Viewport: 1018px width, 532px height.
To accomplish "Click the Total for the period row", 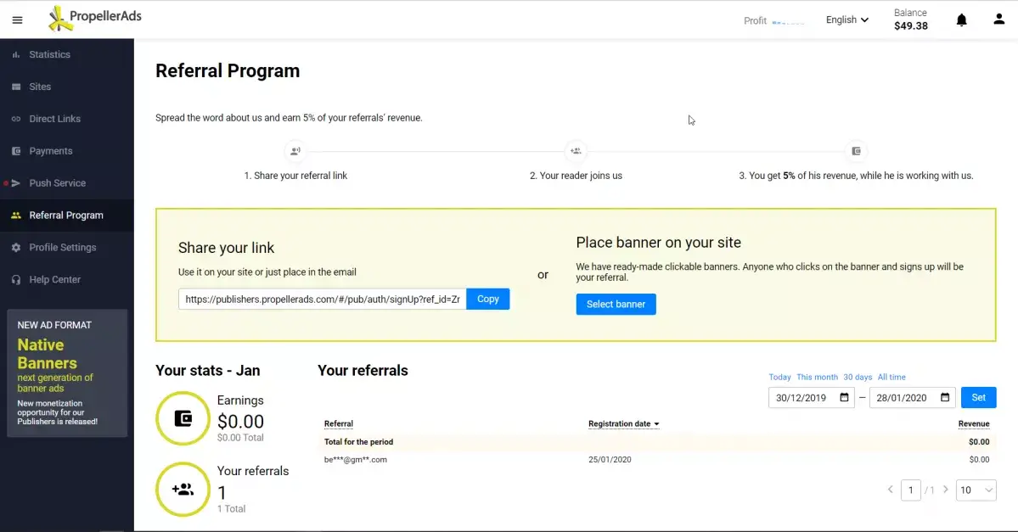I will [657, 442].
